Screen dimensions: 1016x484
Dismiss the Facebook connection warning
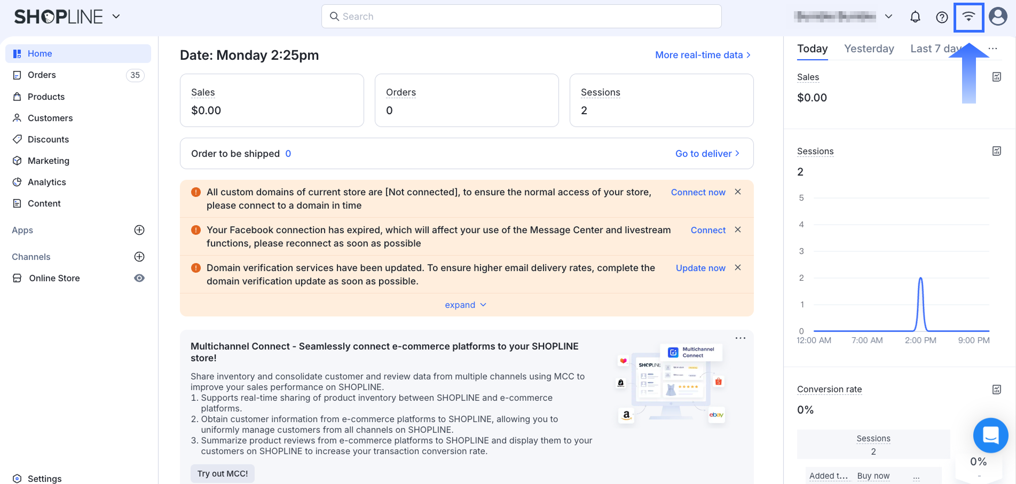coord(738,229)
